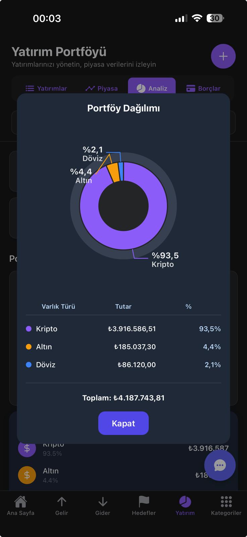Click the blue Döviz color dot
Viewport: 247px width, 537px height.
[x=29, y=364]
